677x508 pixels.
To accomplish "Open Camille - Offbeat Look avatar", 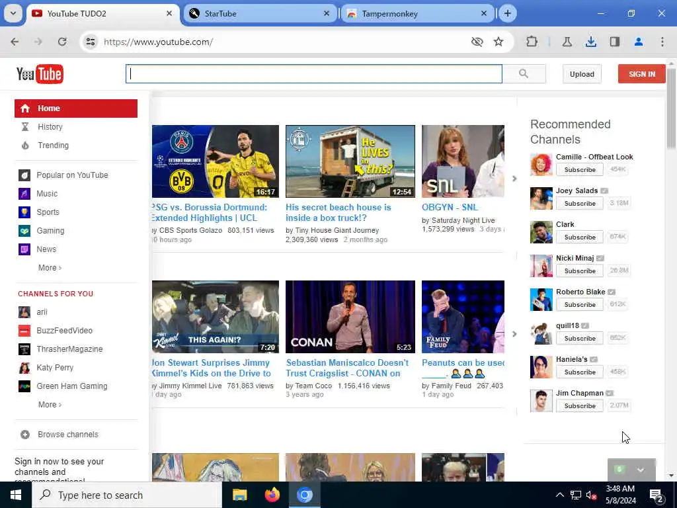I will coord(541,164).
